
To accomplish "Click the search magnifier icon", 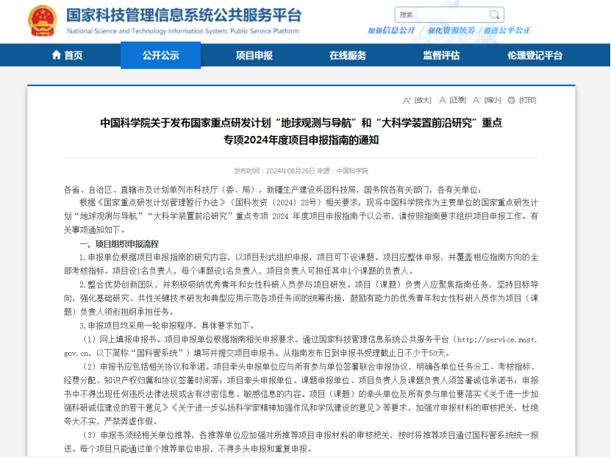I will 495,15.
